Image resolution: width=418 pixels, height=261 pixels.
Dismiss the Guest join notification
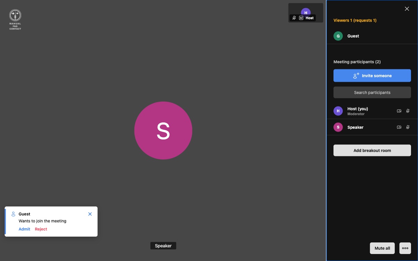(x=90, y=214)
